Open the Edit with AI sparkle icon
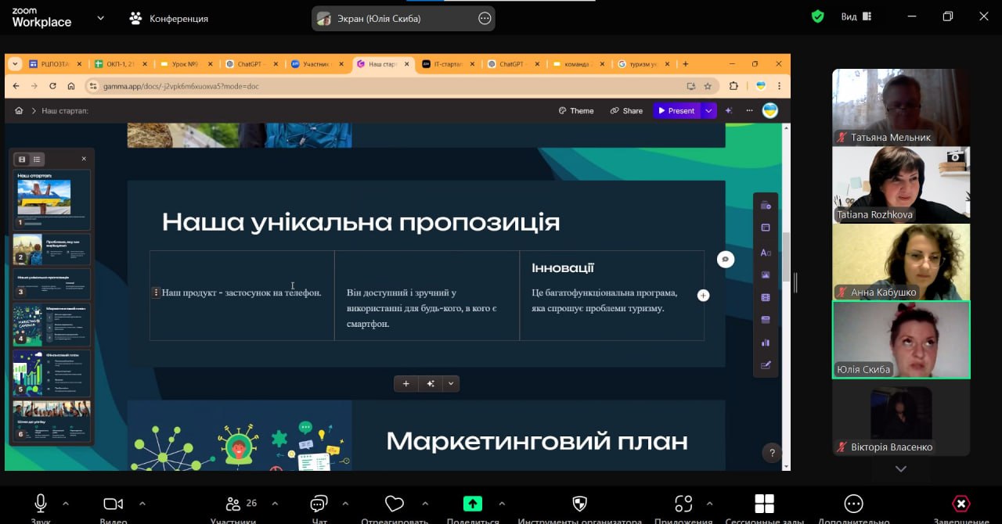Screen dimensions: 1002x524 (x=730, y=111)
